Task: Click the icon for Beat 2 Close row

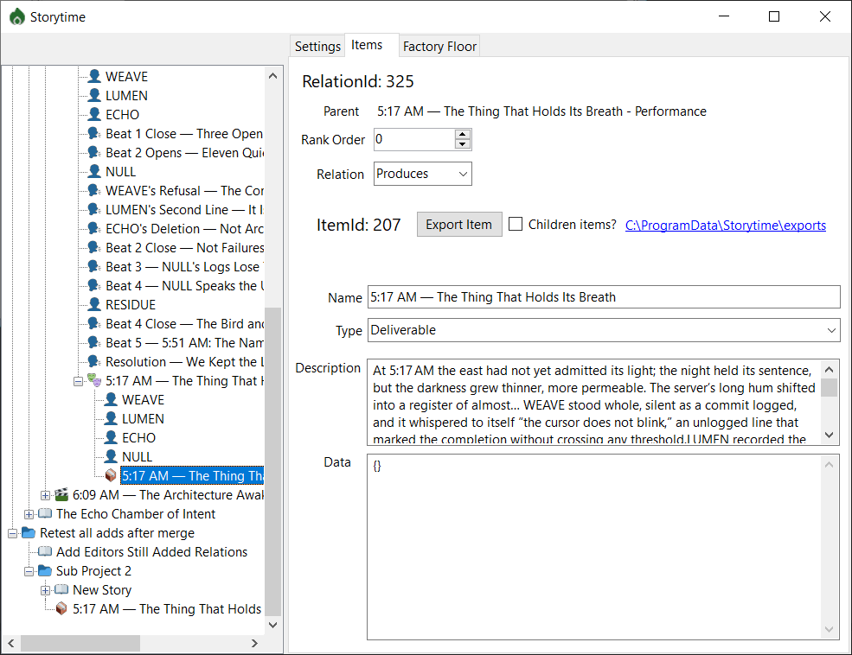Action: click(x=94, y=247)
